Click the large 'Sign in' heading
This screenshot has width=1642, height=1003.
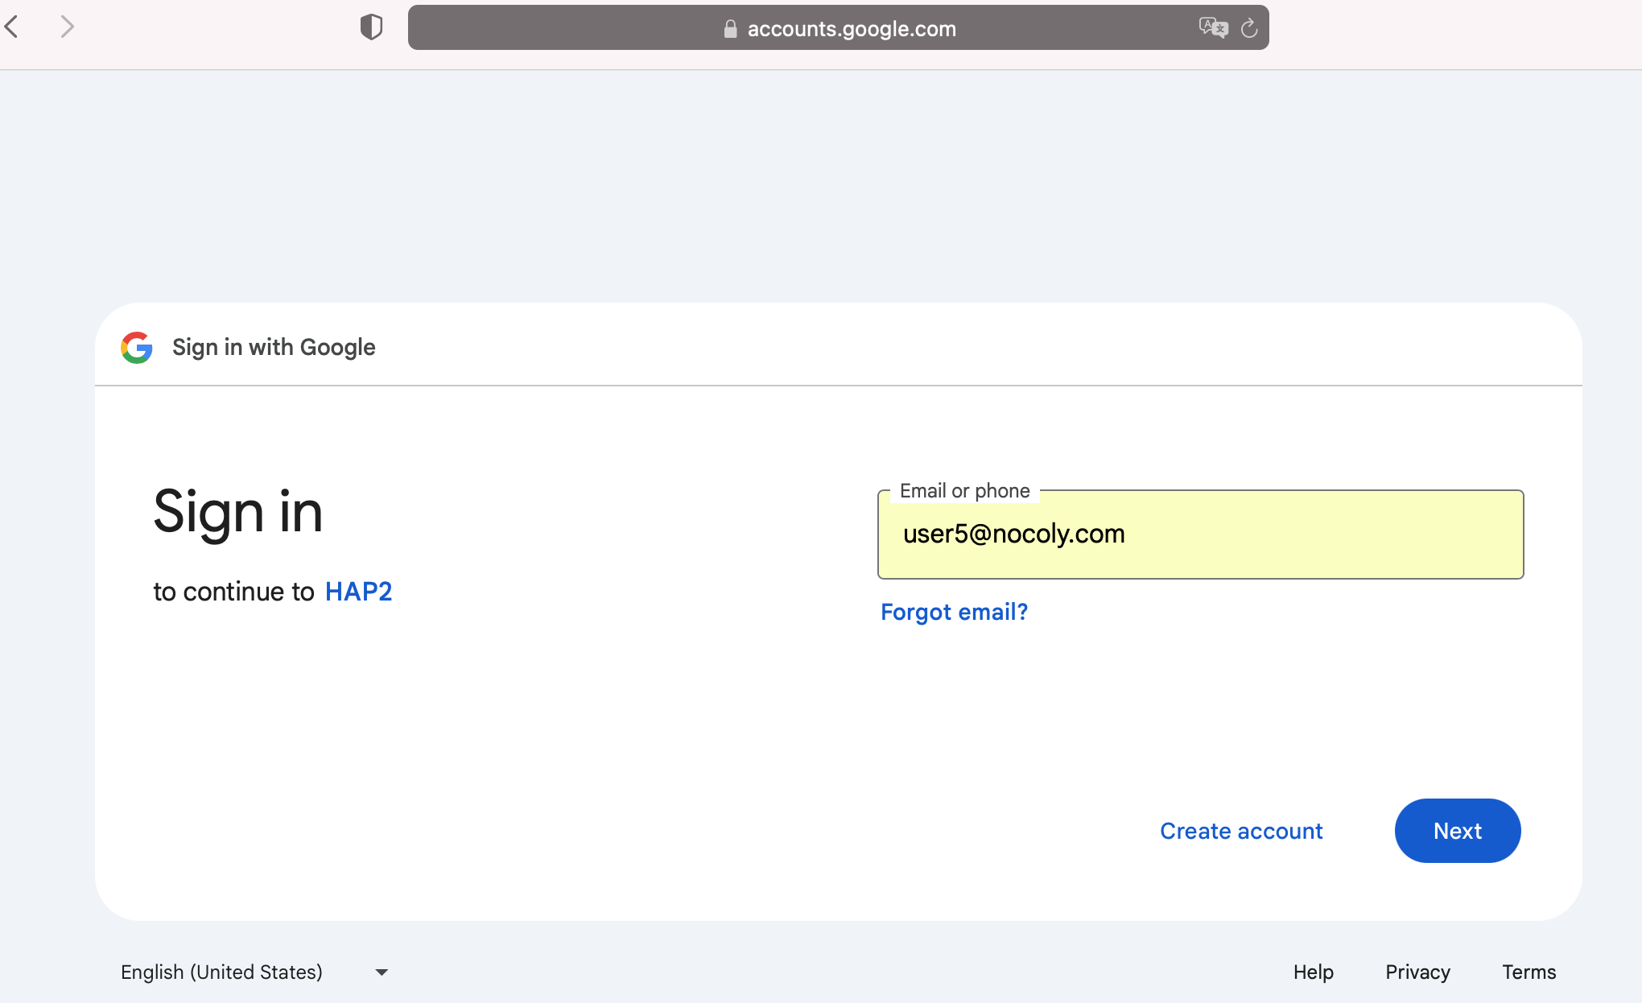tap(238, 513)
